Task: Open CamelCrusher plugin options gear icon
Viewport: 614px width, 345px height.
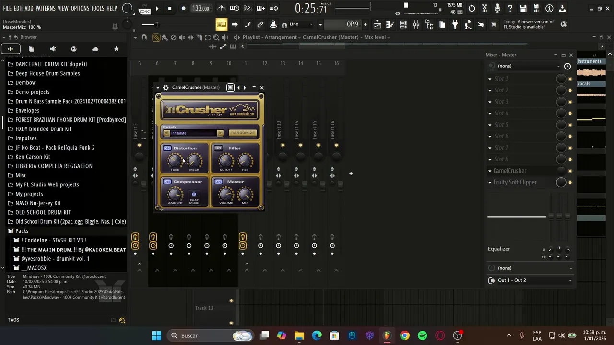Action: pos(165,88)
